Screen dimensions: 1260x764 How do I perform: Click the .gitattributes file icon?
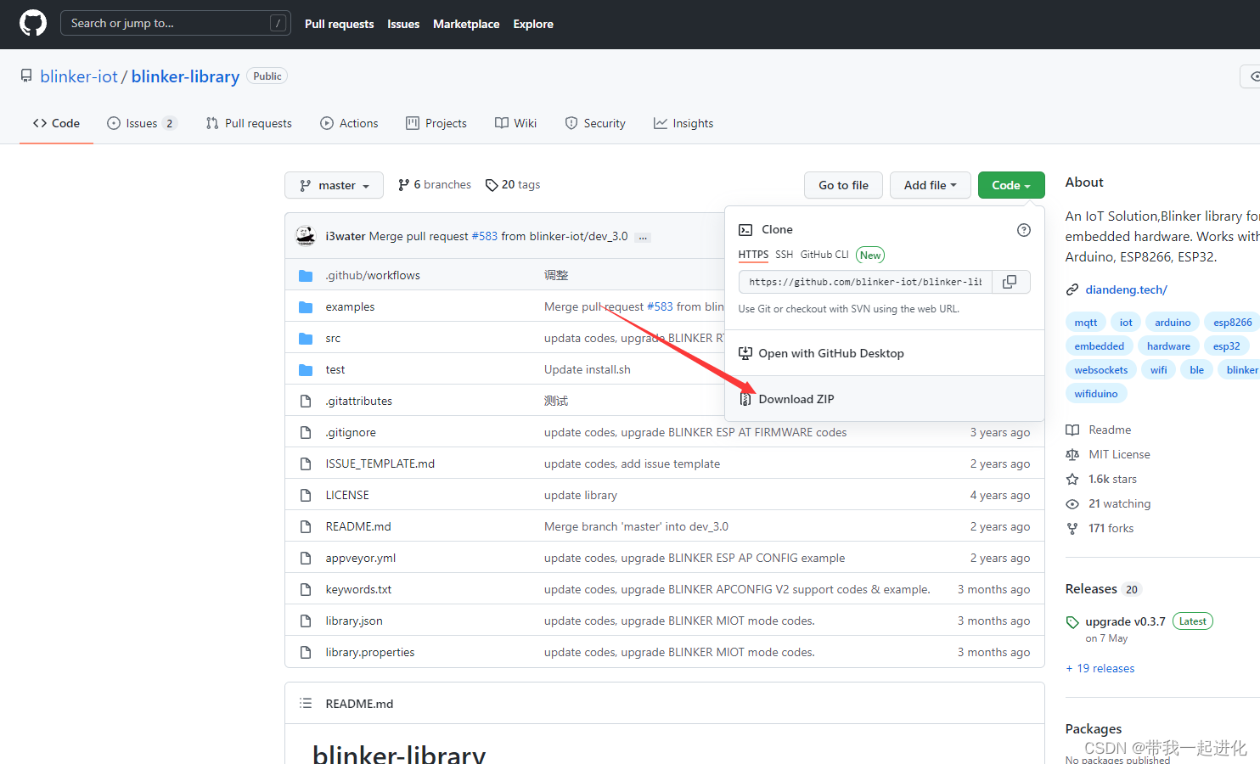[306, 401]
